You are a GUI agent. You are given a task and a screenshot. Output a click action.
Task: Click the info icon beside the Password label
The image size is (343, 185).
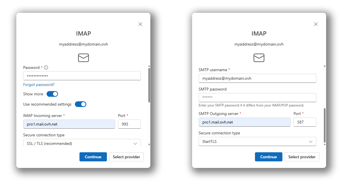point(46,68)
